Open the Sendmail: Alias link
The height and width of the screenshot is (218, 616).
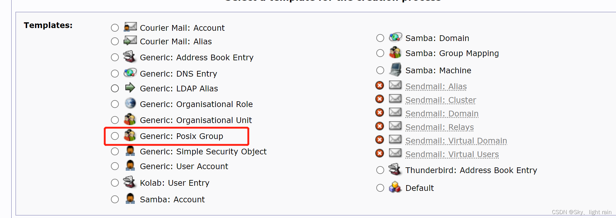click(x=436, y=87)
